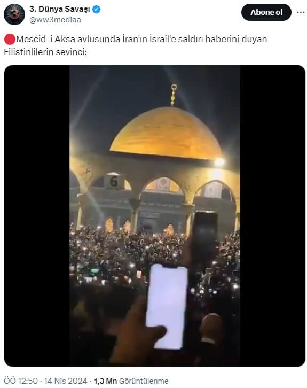Viewport: 307px width, 388px height.
Task: Click the ÖÖ 12:50 timestamp
Action: click(21, 381)
